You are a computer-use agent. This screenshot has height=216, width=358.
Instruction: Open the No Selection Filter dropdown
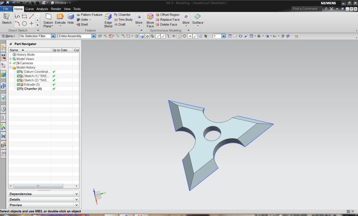coord(53,36)
